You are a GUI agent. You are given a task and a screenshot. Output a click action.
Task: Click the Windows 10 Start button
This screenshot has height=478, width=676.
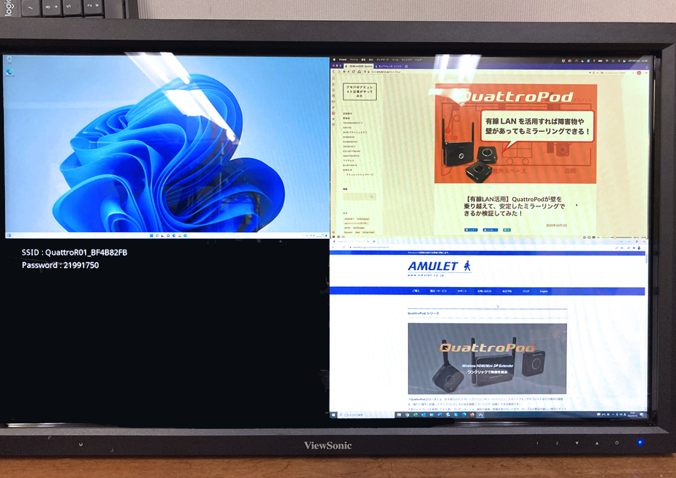pos(333,415)
